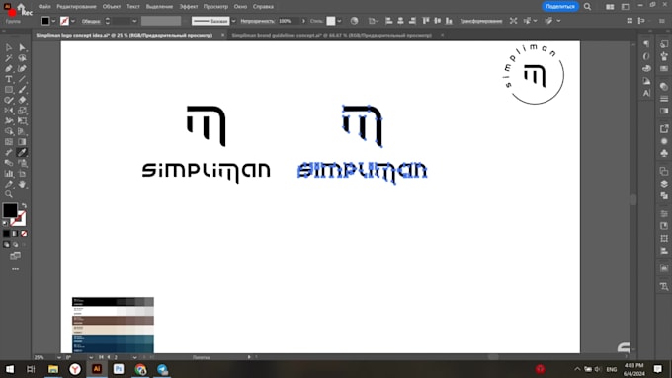Click Horizontal Align Left icon
The width and height of the screenshot is (672, 378).
tap(389, 21)
